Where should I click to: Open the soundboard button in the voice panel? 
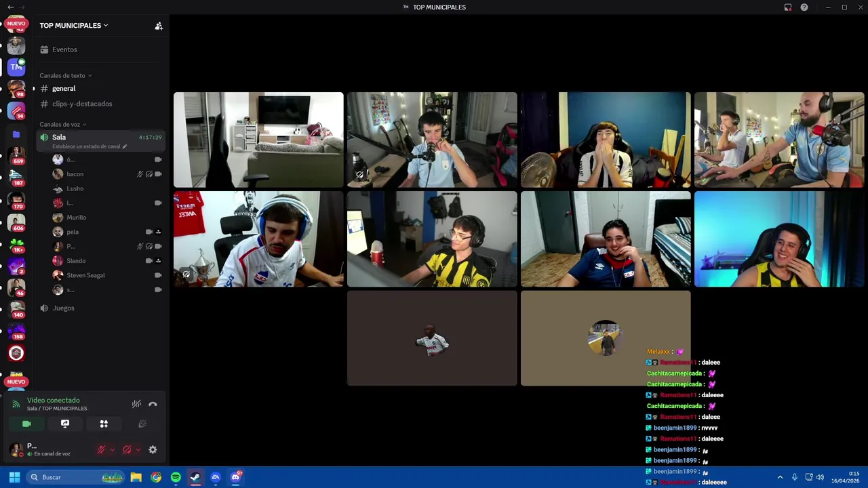pyautogui.click(x=142, y=424)
